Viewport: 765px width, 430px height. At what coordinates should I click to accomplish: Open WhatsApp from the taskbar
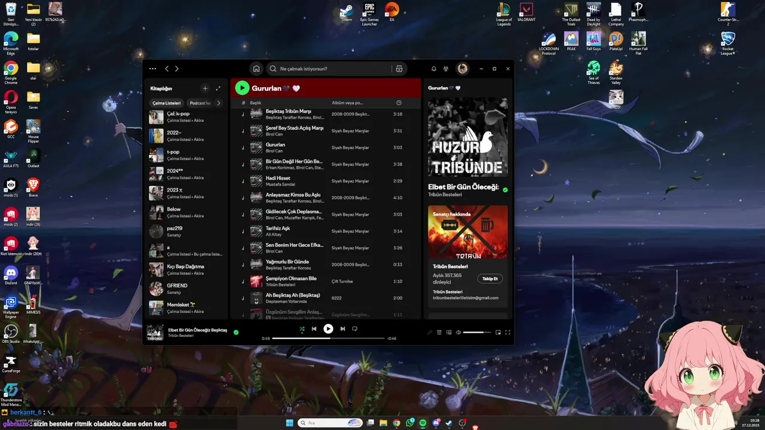click(410, 423)
